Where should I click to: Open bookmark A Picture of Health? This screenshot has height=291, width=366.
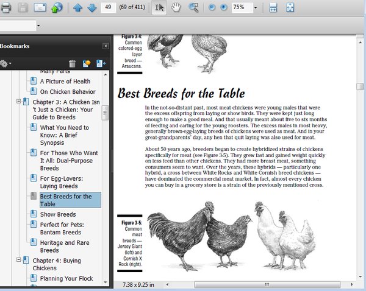coord(65,82)
